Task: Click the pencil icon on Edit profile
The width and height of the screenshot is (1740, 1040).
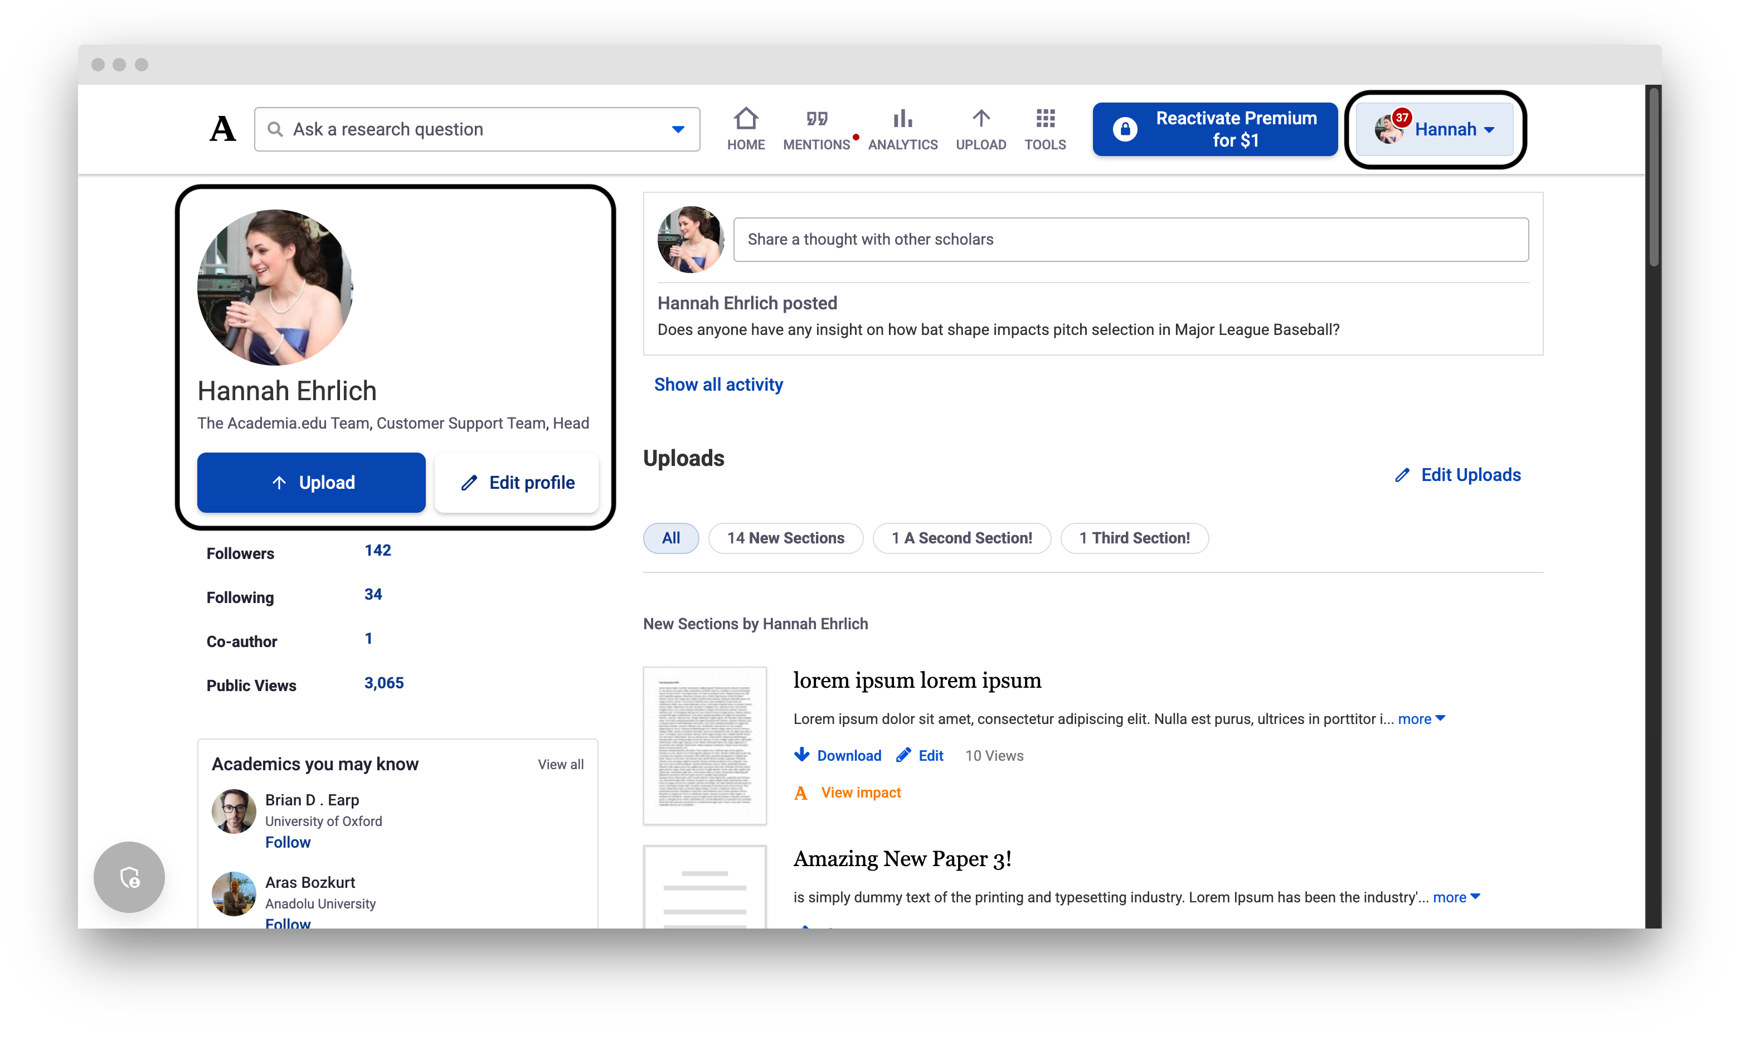Action: tap(469, 483)
